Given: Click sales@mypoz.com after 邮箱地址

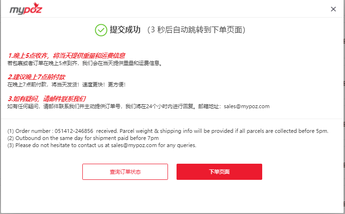Looking at the screenshot, I should [246, 106].
